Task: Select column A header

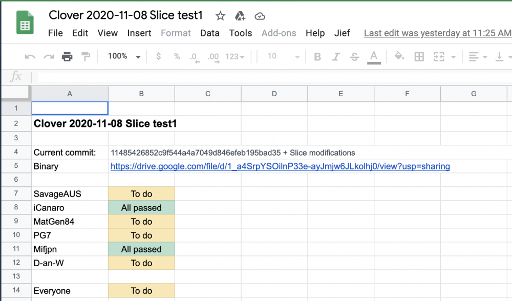Action: coord(70,94)
